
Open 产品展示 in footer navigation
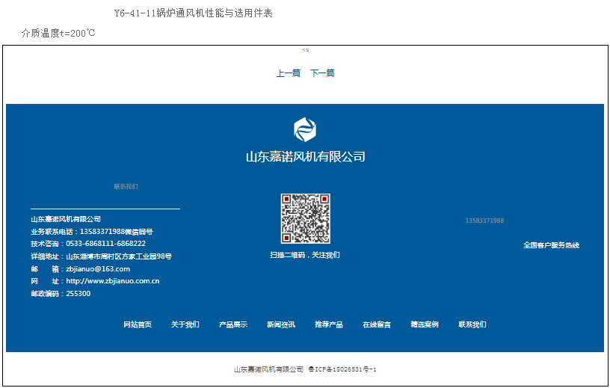[233, 324]
